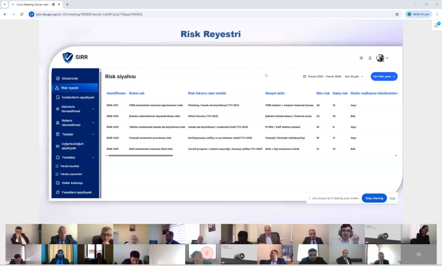The image size is (442, 266).
Task: Open the notifications bell icon
Action: click(370, 58)
